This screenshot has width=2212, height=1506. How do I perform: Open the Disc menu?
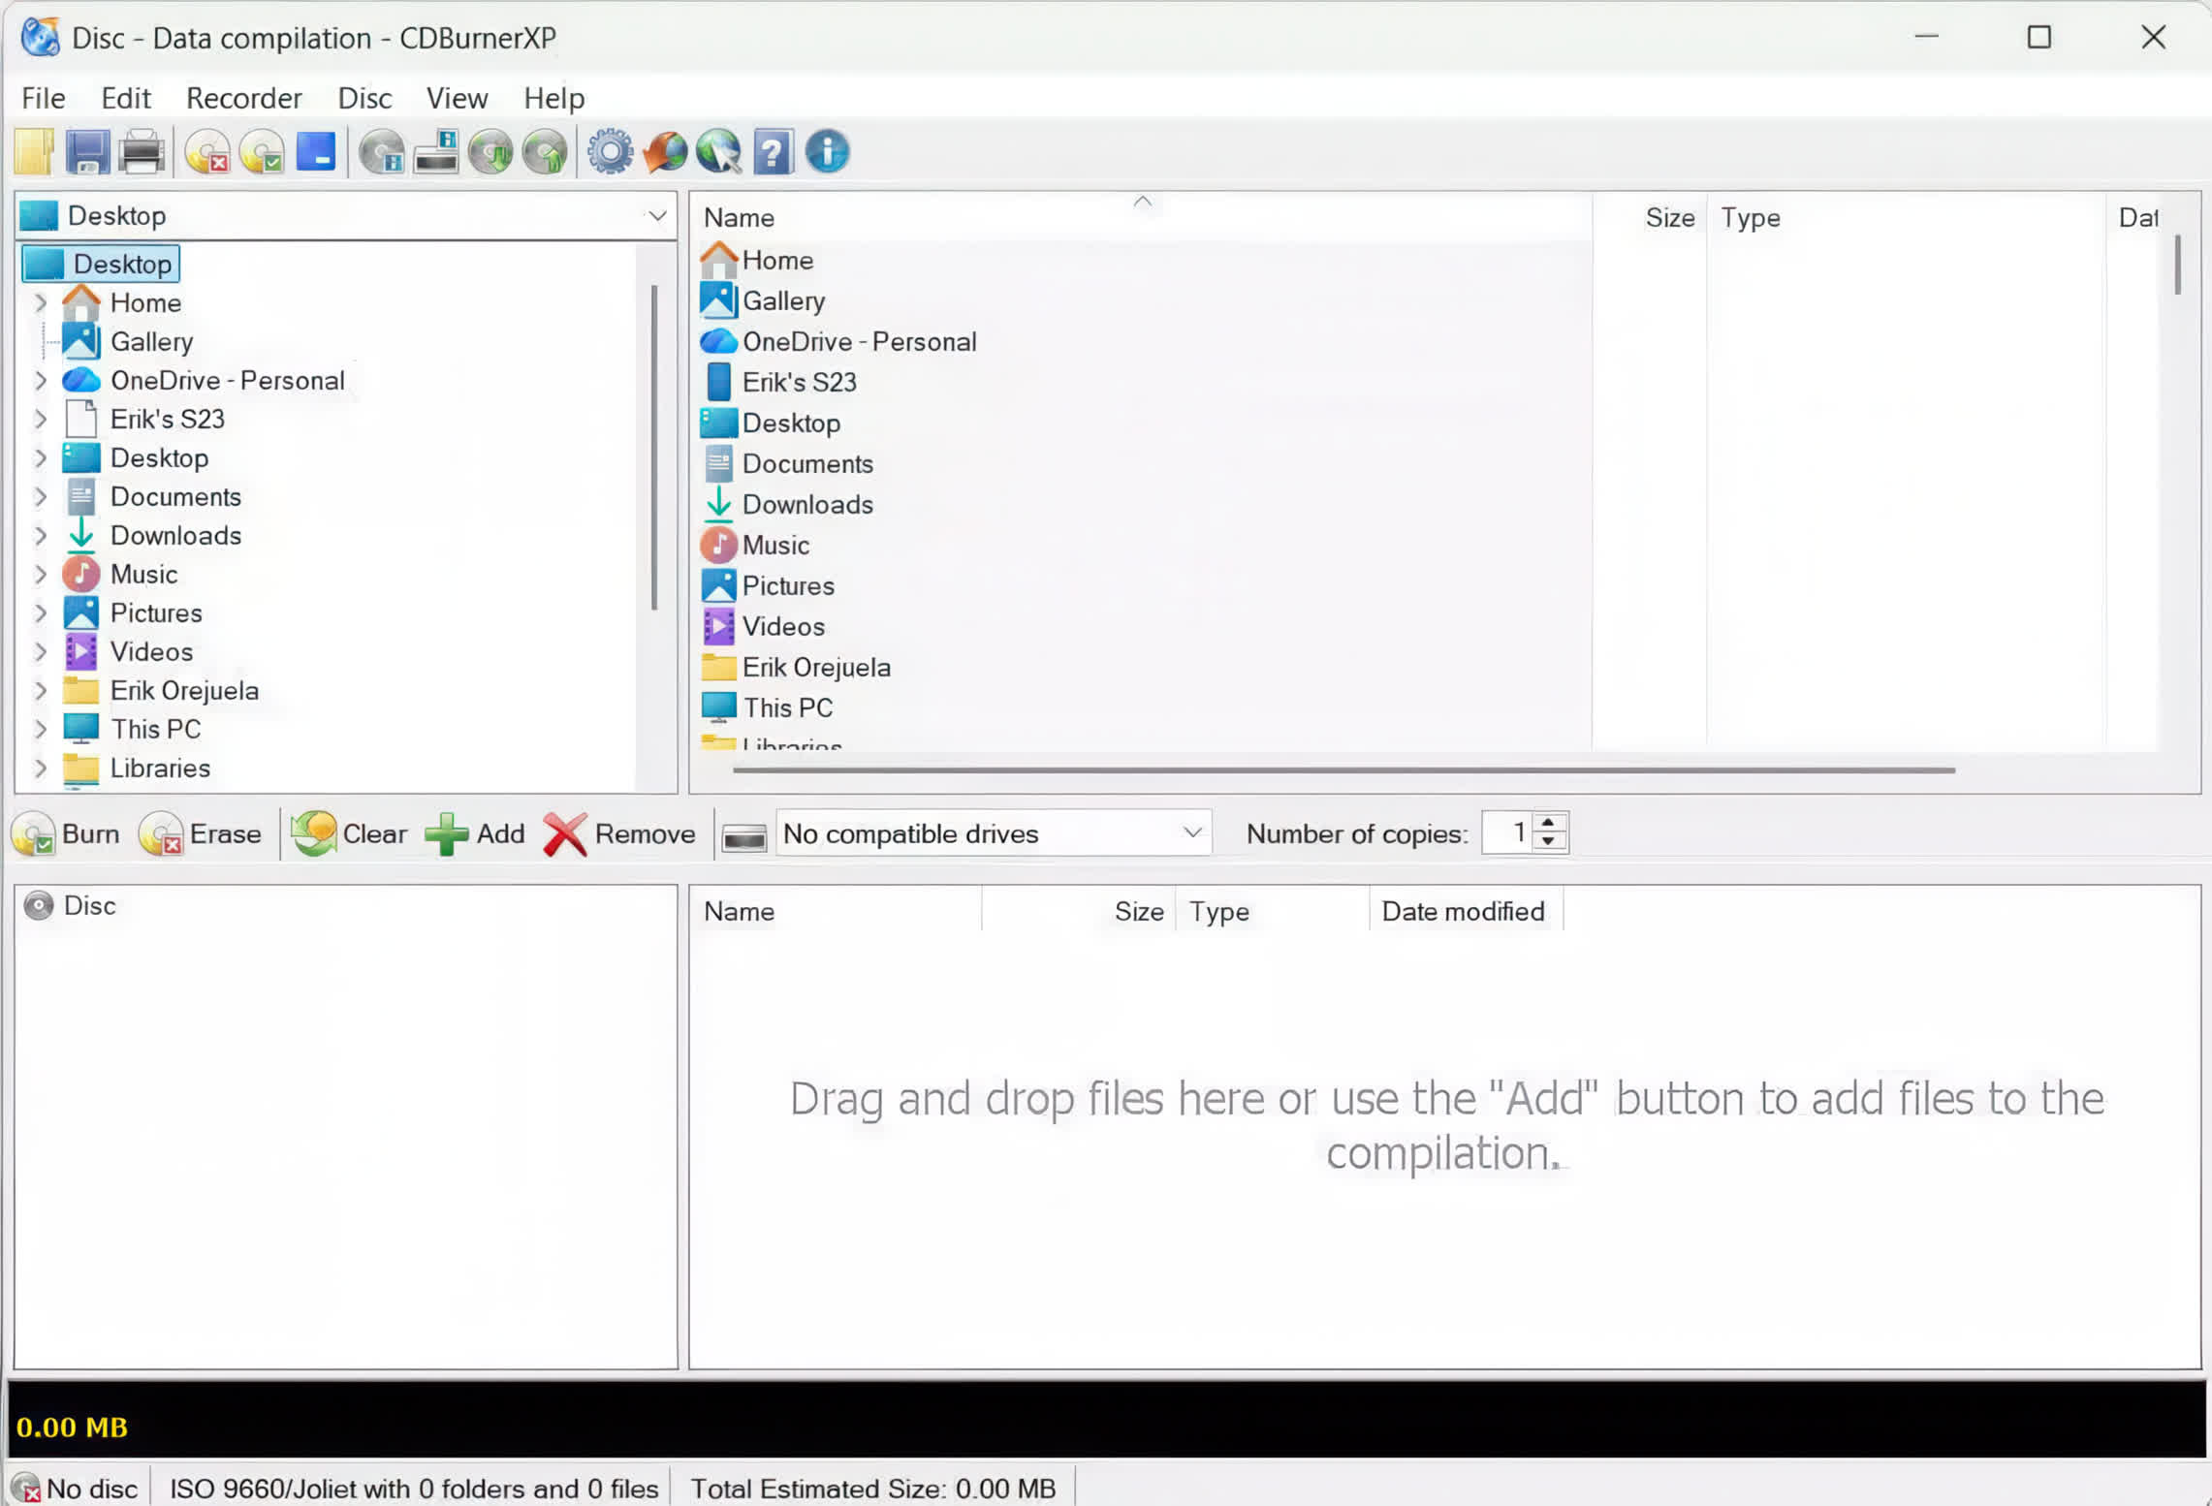coord(364,98)
